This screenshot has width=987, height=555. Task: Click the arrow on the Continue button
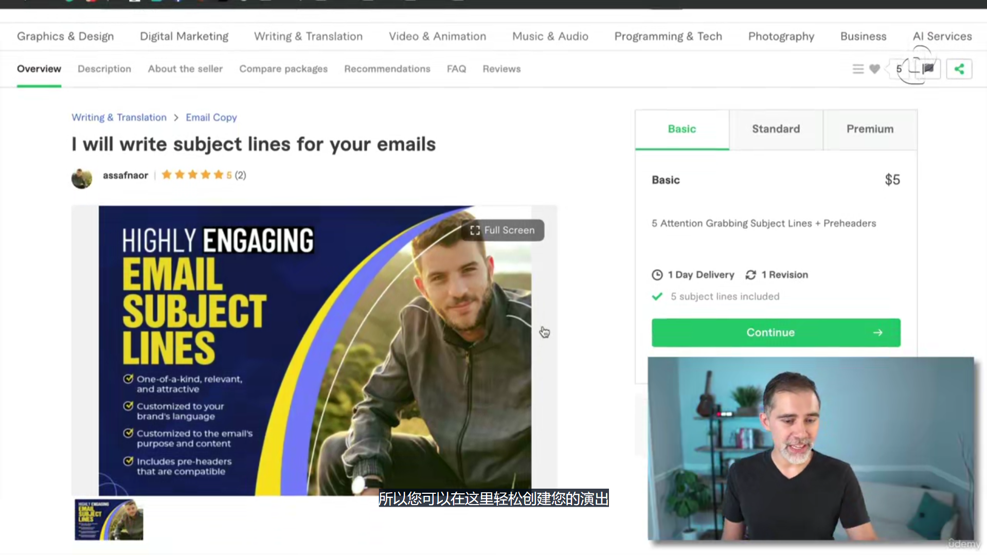pos(878,333)
